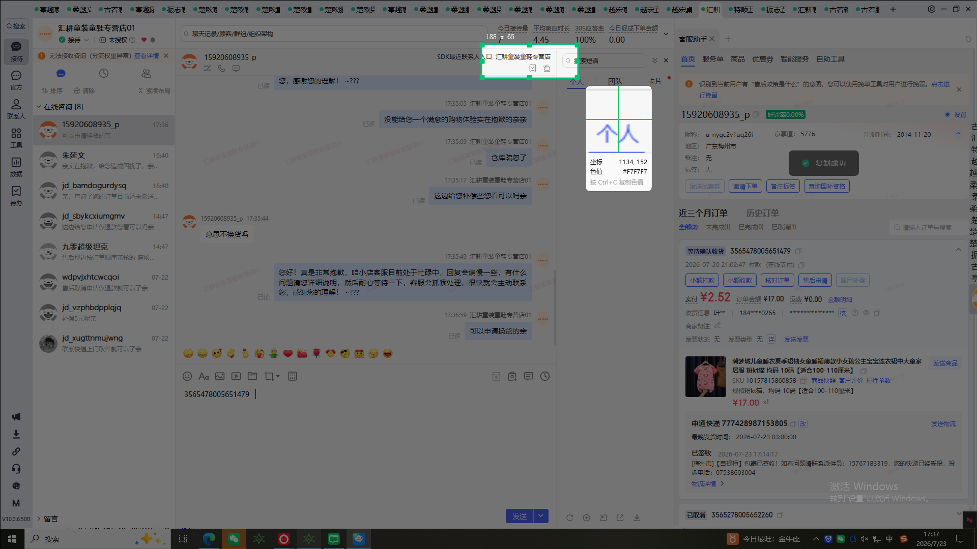Open the Windows Start menu
The height and width of the screenshot is (549, 977).
pyautogui.click(x=12, y=539)
